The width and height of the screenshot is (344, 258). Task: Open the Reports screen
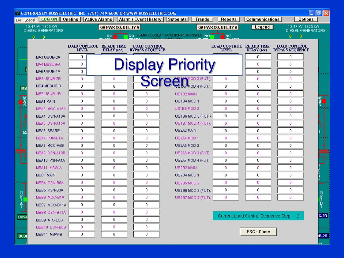click(228, 19)
